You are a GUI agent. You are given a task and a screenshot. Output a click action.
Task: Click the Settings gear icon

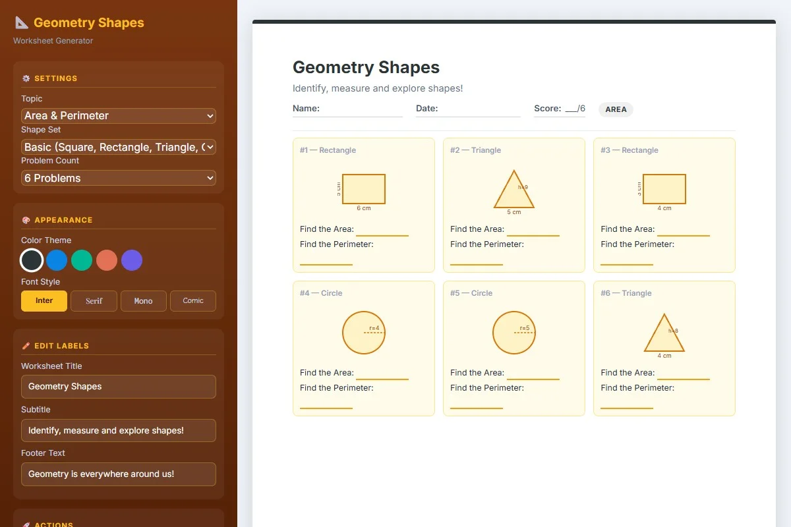[26, 78]
